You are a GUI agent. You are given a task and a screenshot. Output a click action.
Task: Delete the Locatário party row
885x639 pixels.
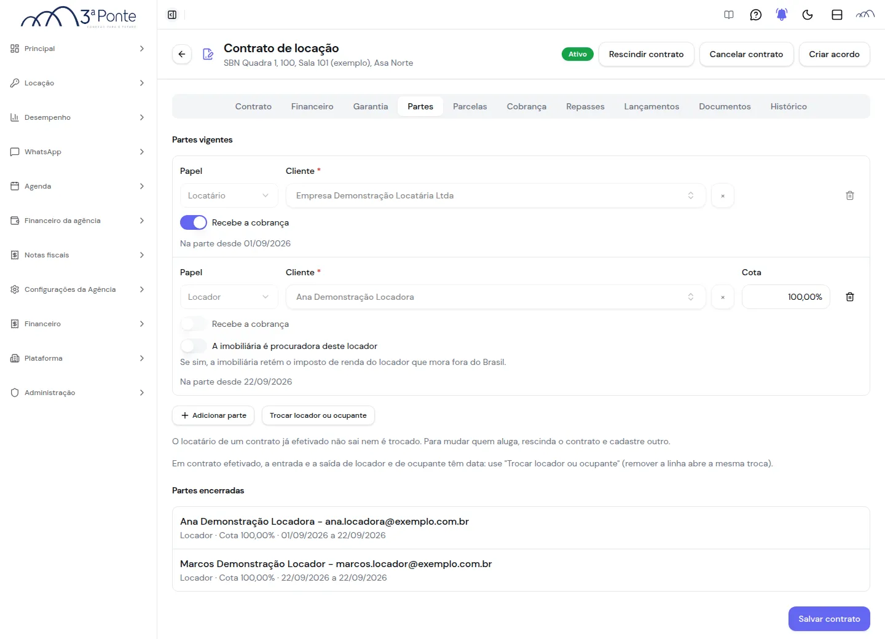850,195
